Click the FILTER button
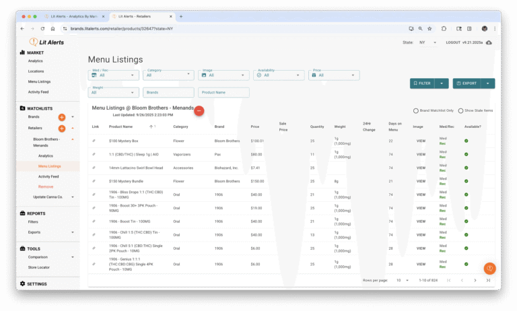517x311 pixels. [422, 83]
